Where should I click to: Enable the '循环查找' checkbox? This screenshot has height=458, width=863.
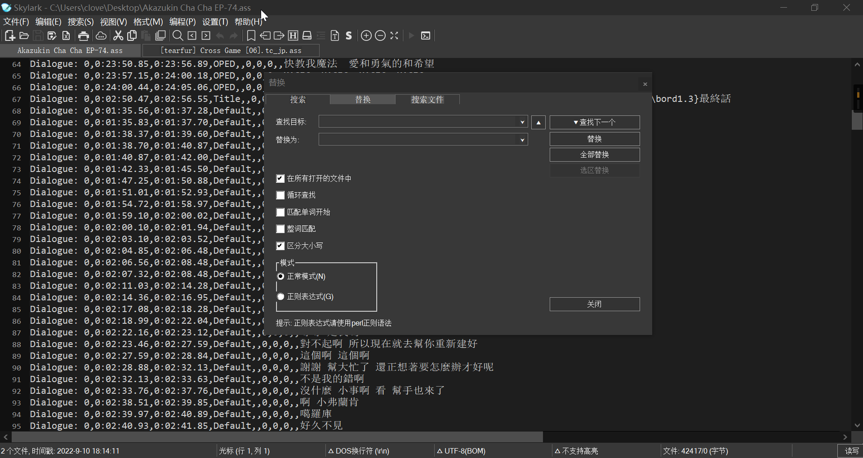pos(280,195)
